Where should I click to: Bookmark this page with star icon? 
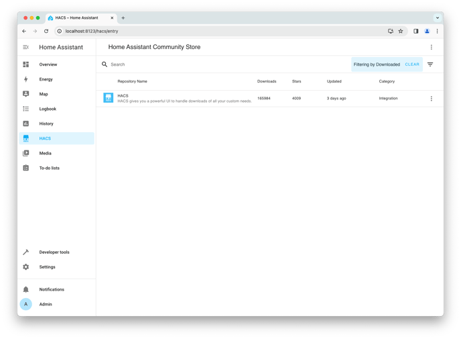[x=401, y=31]
